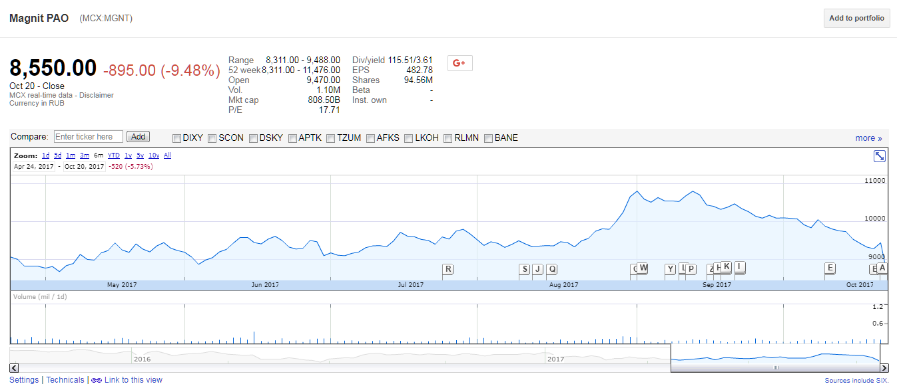The height and width of the screenshot is (388, 897).
Task: Click the 1.10M volume value
Action: point(328,90)
